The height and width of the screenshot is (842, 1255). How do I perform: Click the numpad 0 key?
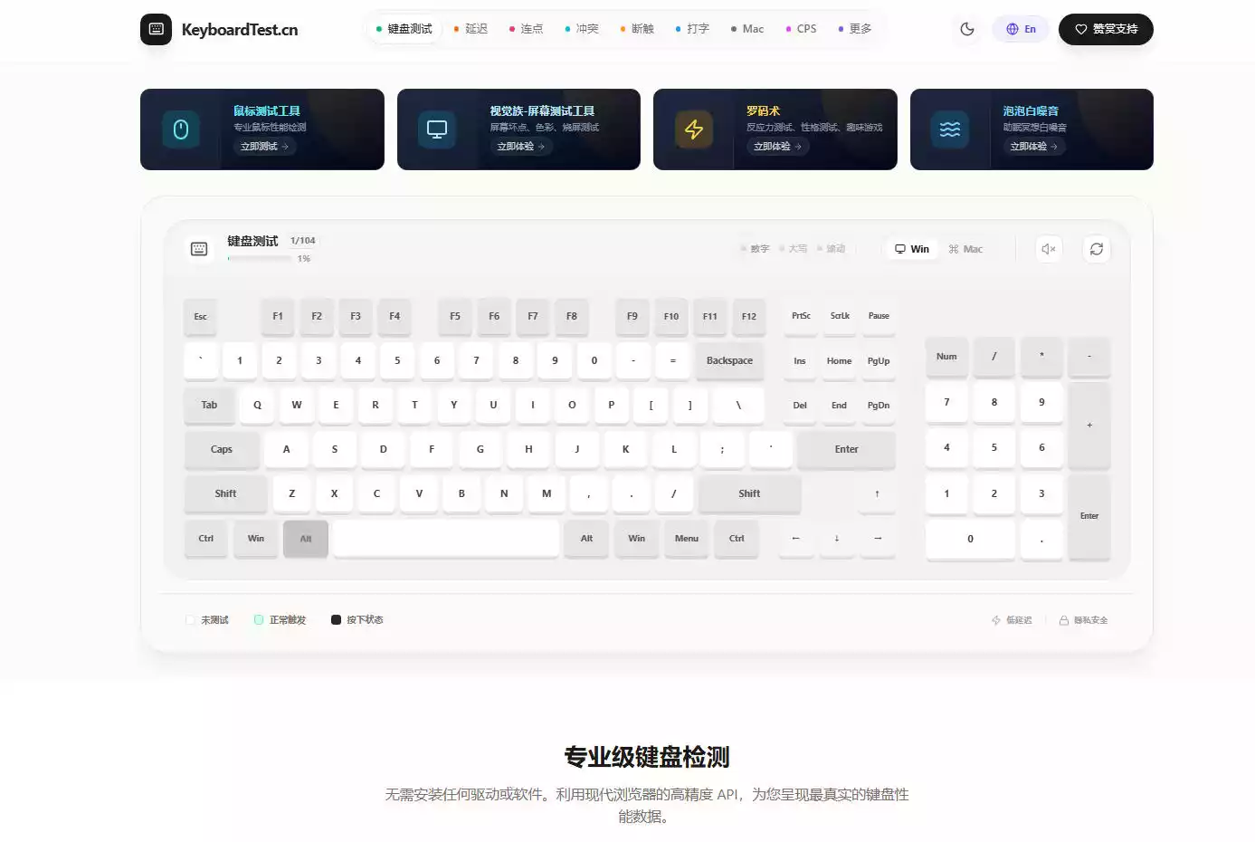[x=970, y=540]
